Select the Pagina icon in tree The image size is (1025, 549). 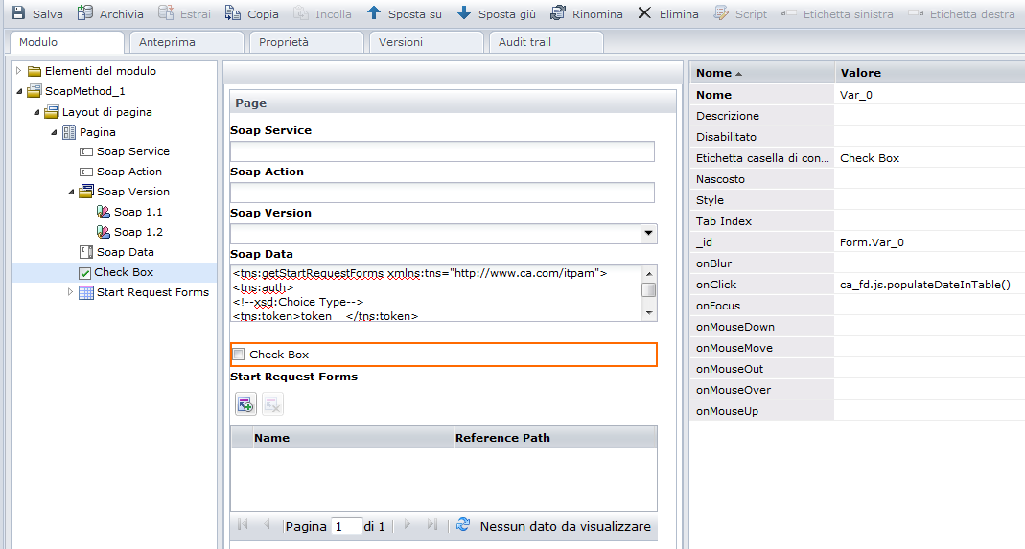69,132
